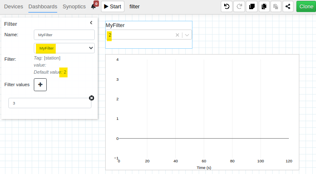Start the dashboard

[113, 6]
